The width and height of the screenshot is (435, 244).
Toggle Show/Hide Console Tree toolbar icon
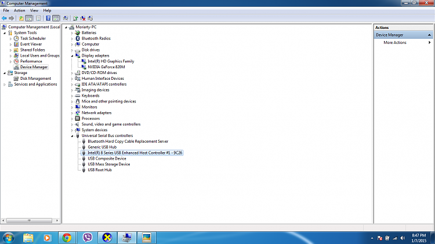pyautogui.click(x=29, y=19)
